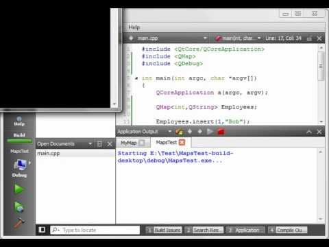
Task: Click the MapsTest target selector computer icon
Action: [20, 165]
